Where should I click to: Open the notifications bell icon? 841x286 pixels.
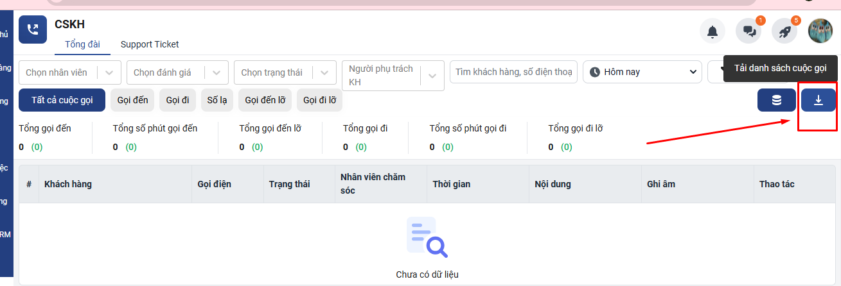712,31
